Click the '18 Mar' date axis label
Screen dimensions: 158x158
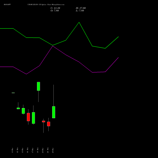point(38,150)
